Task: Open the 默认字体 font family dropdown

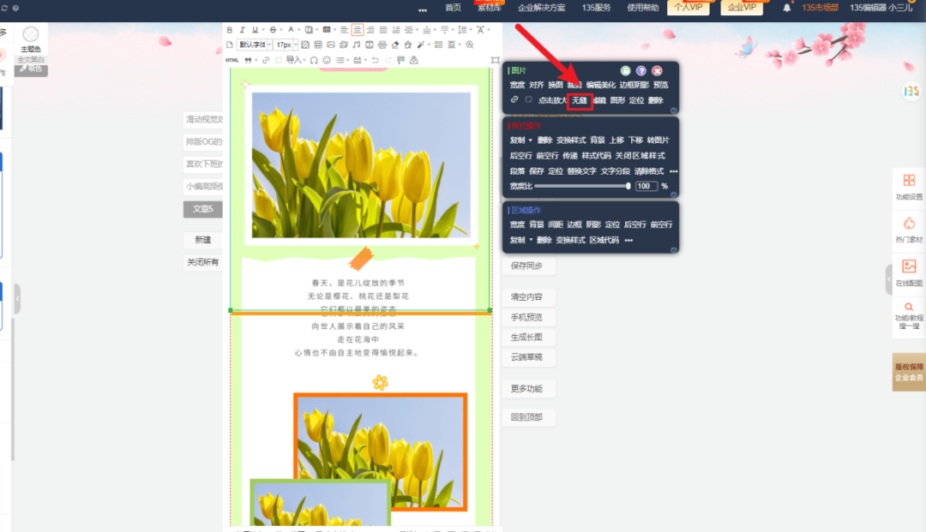Action: click(254, 45)
